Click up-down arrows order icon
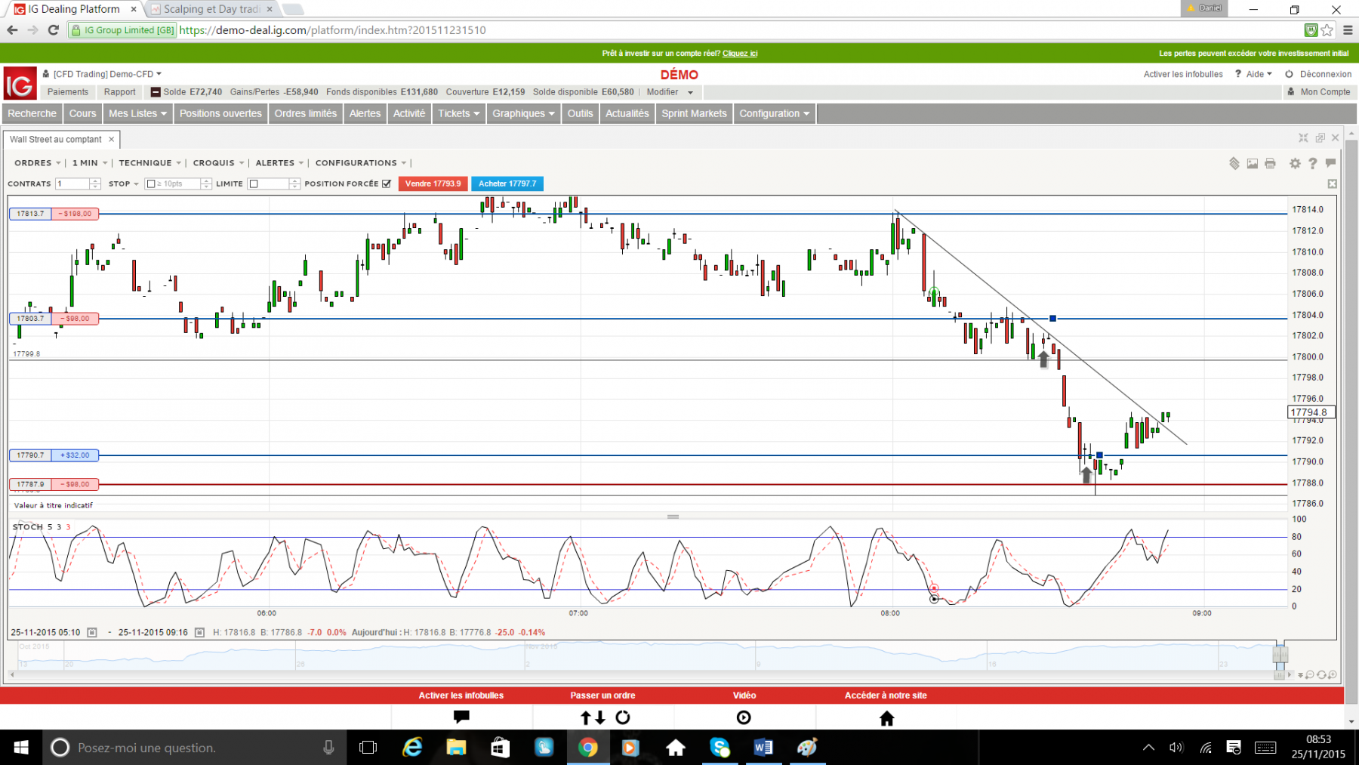The width and height of the screenshot is (1359, 765). click(593, 717)
